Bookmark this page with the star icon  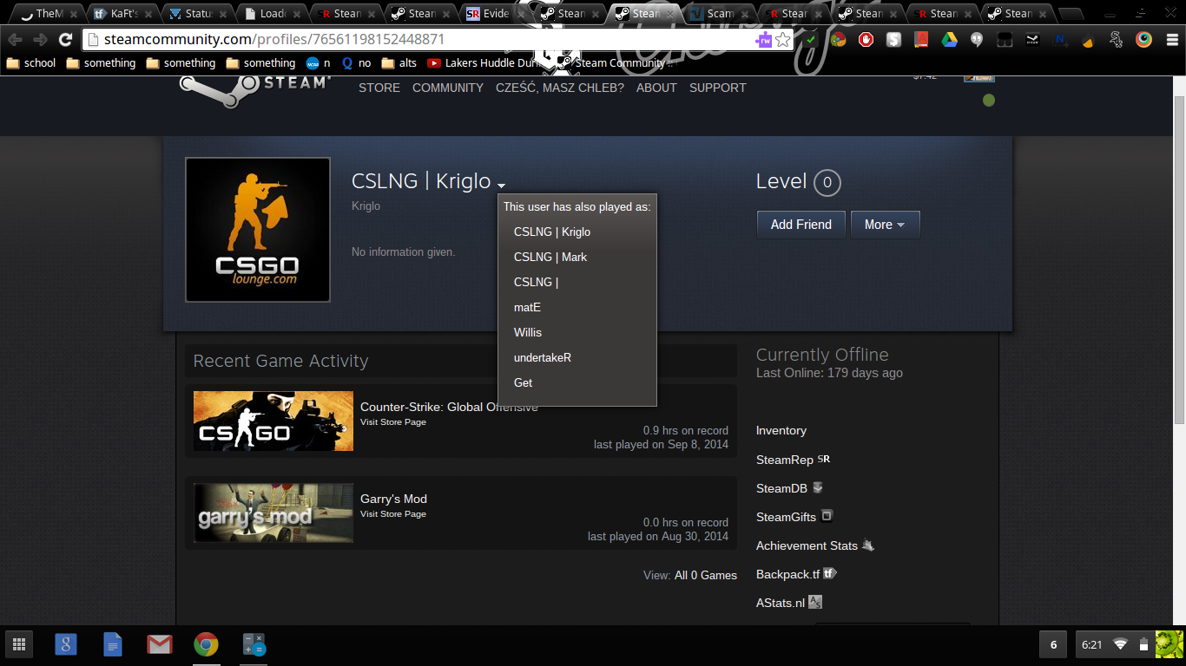click(x=782, y=40)
